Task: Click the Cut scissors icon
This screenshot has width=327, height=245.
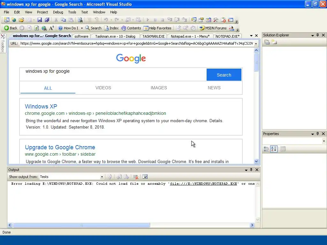Action: [56, 20]
